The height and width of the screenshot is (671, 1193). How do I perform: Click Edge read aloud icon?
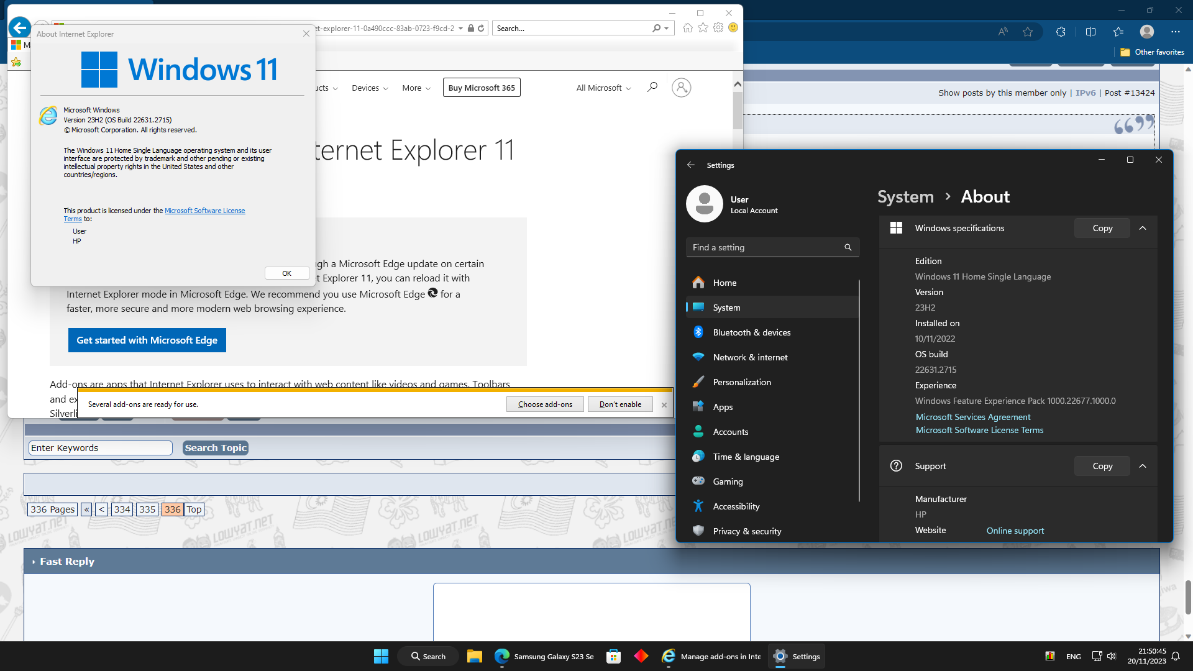coord(1003,32)
